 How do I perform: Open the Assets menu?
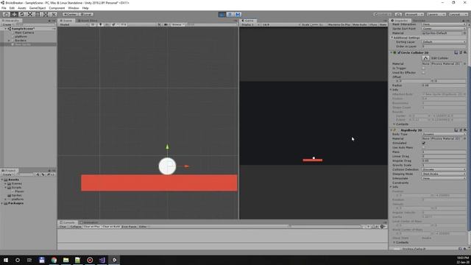21,8
